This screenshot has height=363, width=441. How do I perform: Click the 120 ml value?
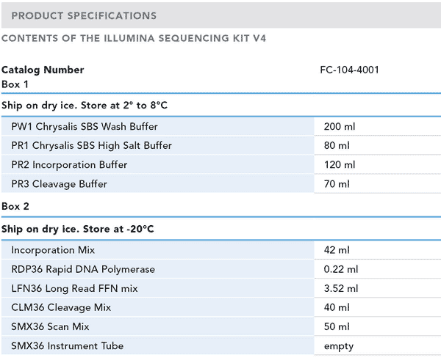click(340, 165)
